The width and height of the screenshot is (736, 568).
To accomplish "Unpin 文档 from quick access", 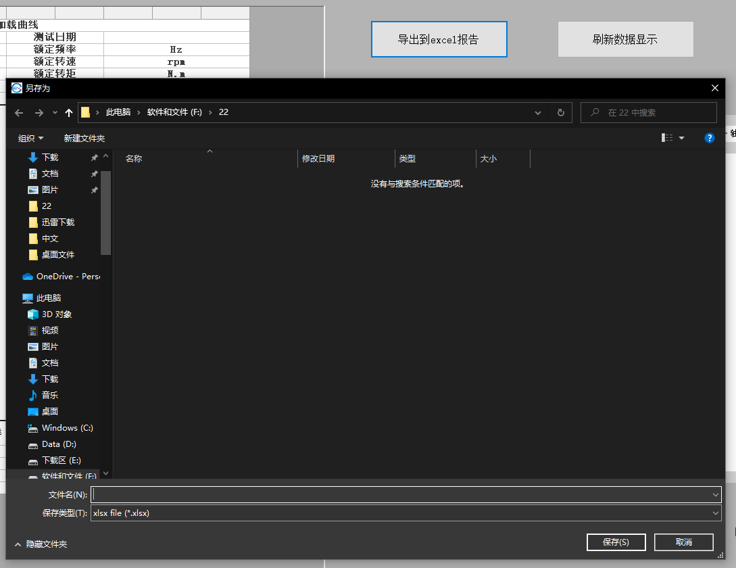I will [95, 173].
